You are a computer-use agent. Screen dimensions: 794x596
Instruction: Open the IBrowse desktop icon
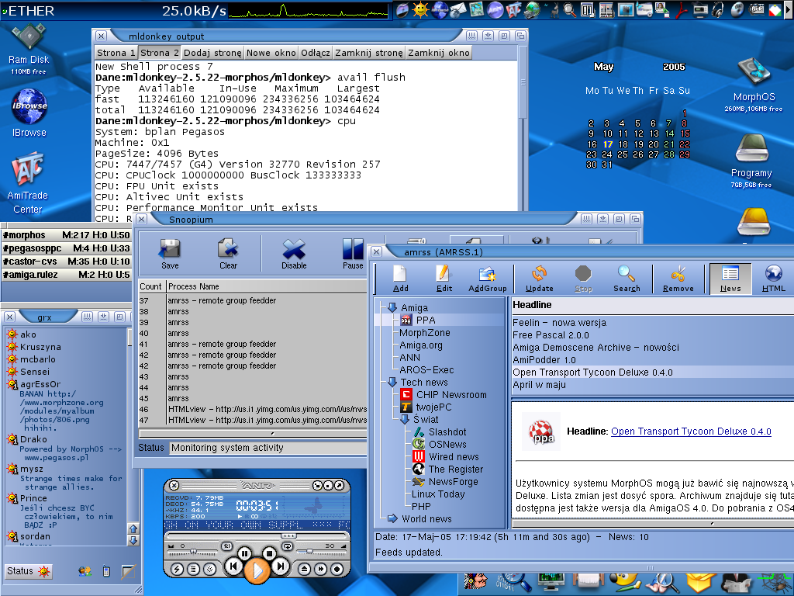pyautogui.click(x=29, y=113)
